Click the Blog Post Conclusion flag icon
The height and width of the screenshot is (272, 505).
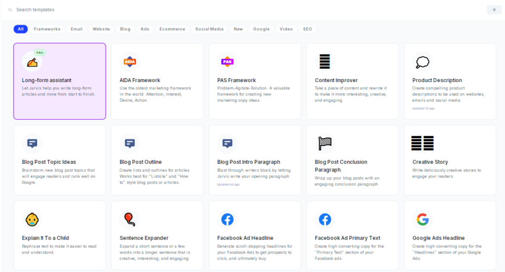(x=325, y=144)
